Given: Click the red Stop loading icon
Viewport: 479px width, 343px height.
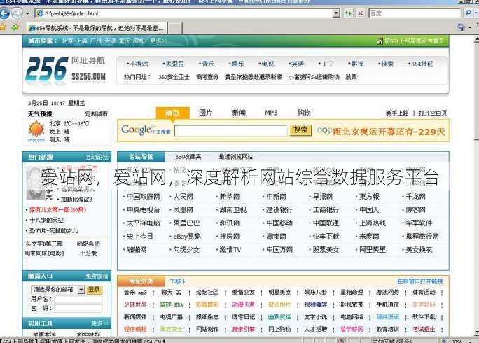Looking at the screenshot, I should click(361, 13).
